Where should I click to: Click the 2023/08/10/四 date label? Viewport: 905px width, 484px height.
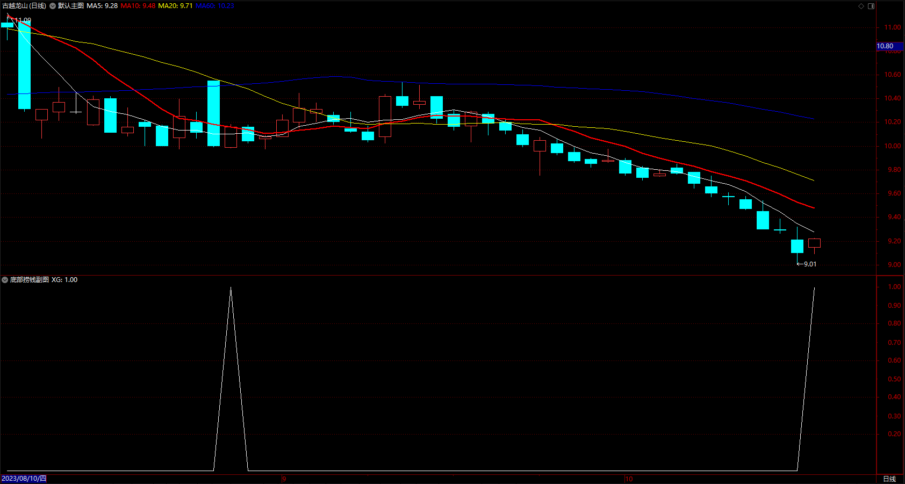coord(24,479)
